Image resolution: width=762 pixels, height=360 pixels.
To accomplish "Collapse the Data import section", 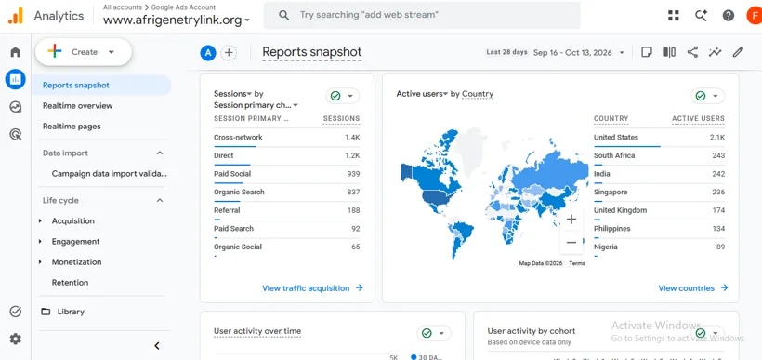I will coord(160,153).
